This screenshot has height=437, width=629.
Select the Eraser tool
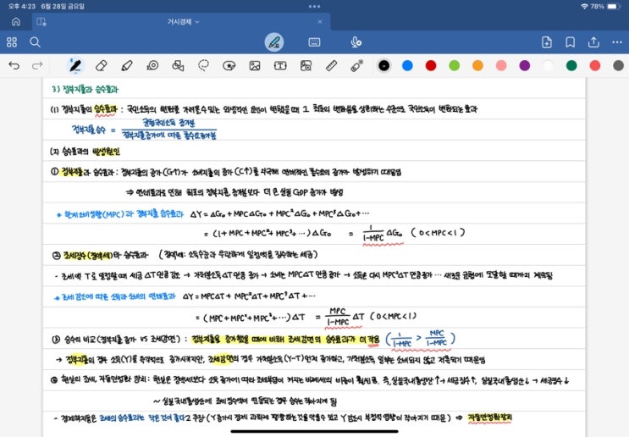tap(101, 65)
